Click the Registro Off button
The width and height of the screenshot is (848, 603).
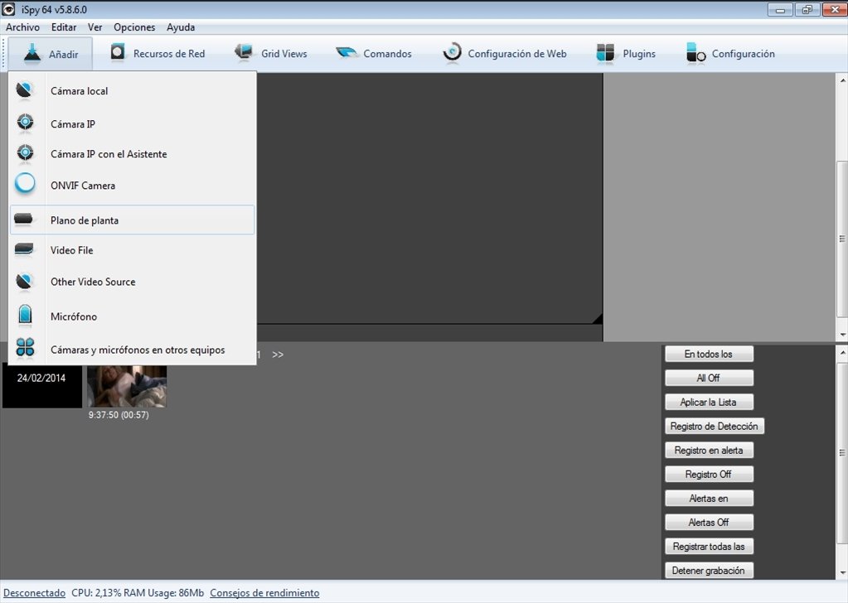(x=709, y=474)
